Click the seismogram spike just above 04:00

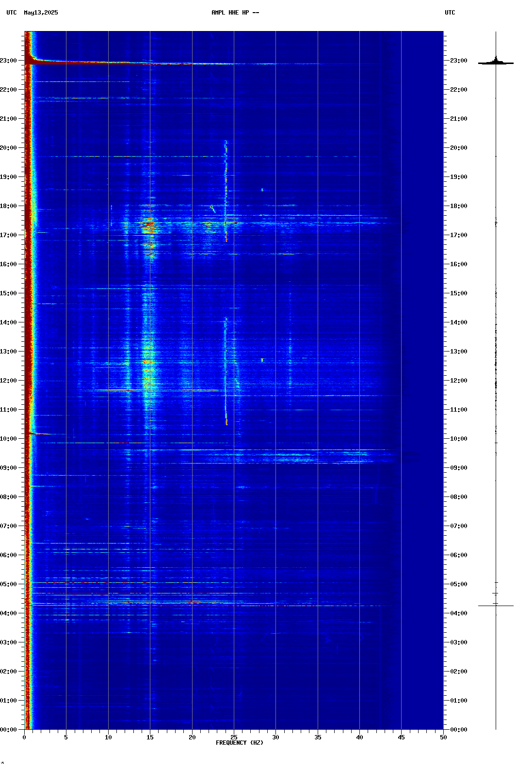click(x=496, y=606)
